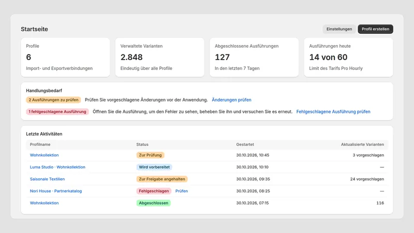This screenshot has width=414, height=233.
Task: Click the 116 updated variants value
Action: (x=380, y=203)
